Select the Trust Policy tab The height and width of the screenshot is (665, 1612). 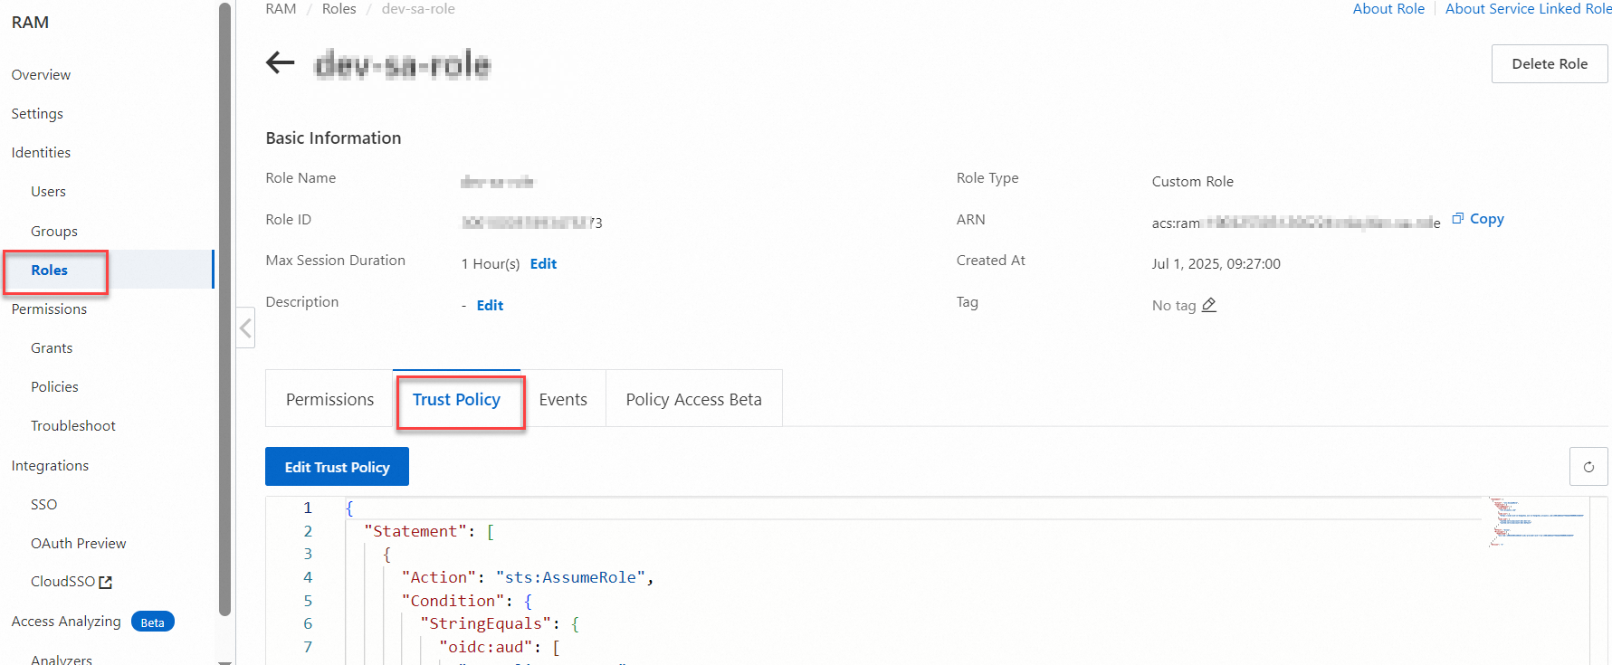456,399
